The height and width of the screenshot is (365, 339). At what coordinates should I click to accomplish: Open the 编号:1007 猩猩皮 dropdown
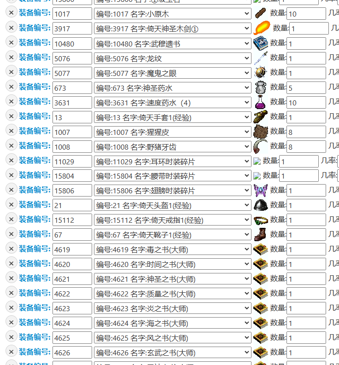(x=173, y=132)
